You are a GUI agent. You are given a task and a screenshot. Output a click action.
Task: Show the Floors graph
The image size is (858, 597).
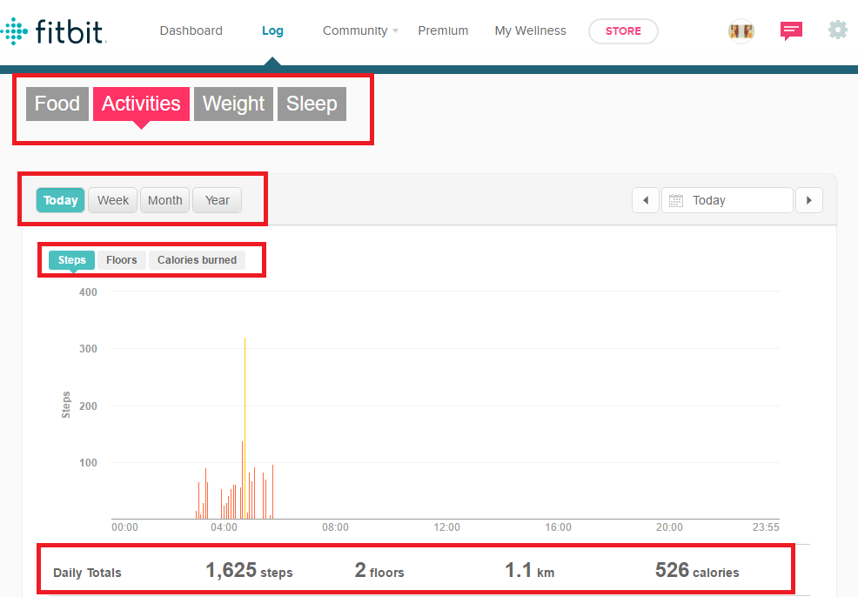[x=122, y=260]
